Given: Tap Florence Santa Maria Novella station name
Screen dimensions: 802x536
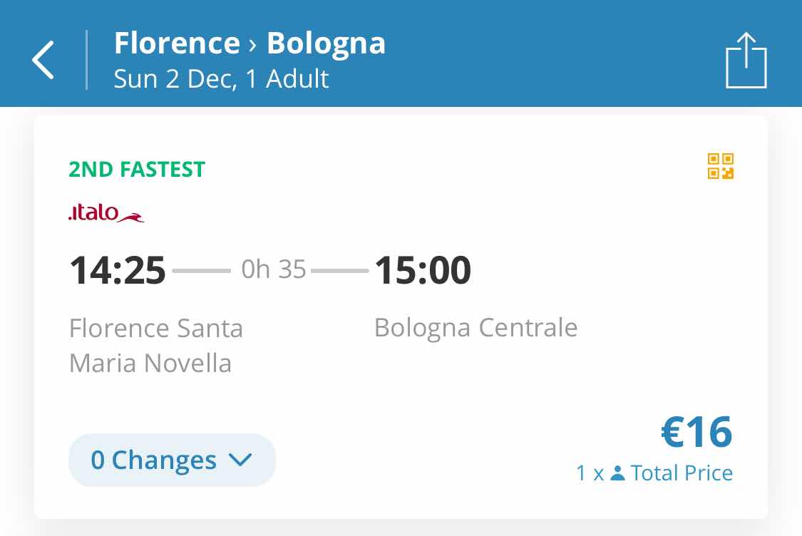Looking at the screenshot, I should click(x=155, y=346).
